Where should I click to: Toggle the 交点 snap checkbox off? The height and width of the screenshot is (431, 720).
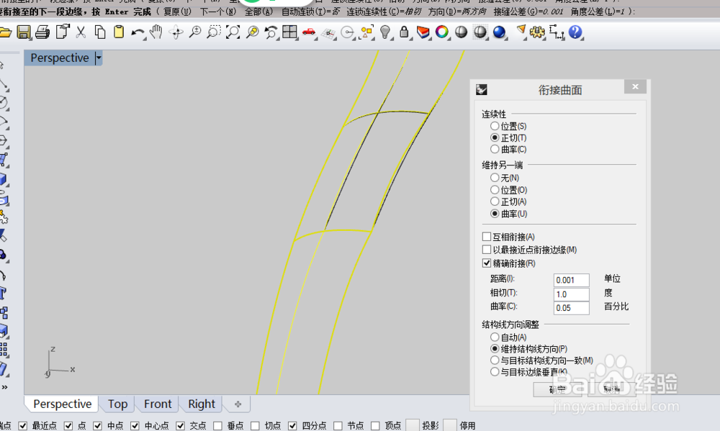click(x=180, y=425)
